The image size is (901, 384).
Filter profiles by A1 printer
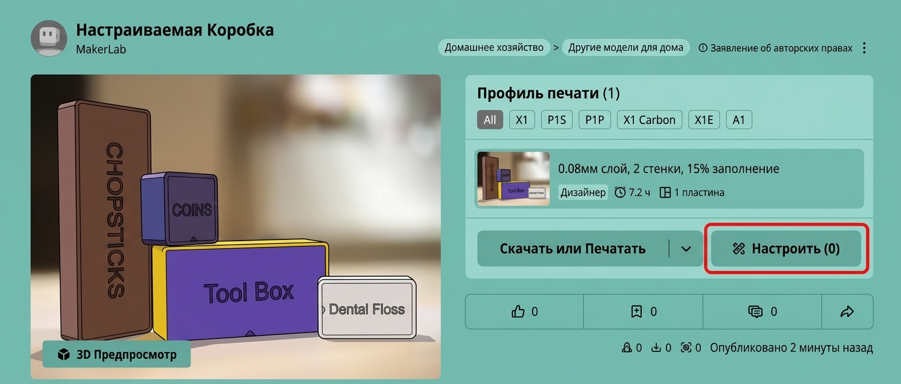(x=739, y=120)
